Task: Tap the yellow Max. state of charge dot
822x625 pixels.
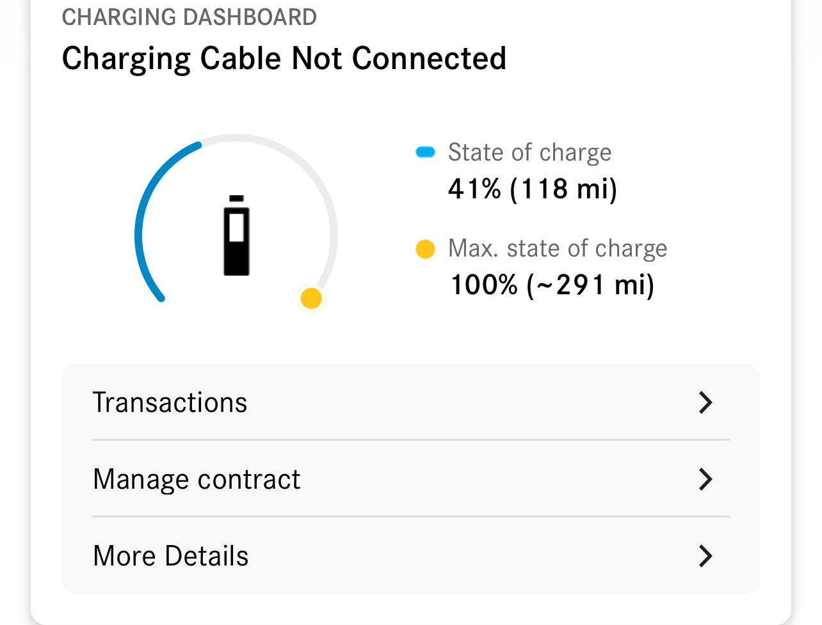Action: point(425,249)
